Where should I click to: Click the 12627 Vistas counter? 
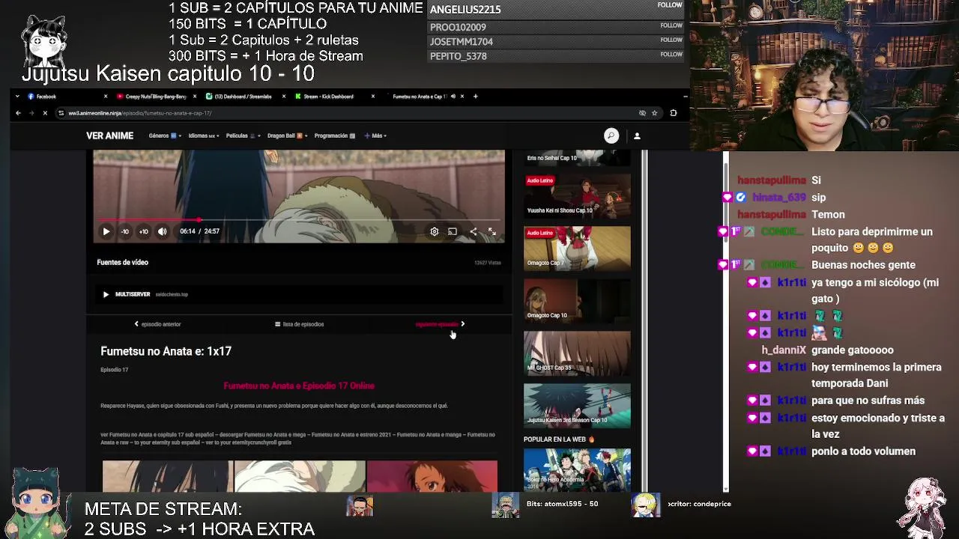488,263
